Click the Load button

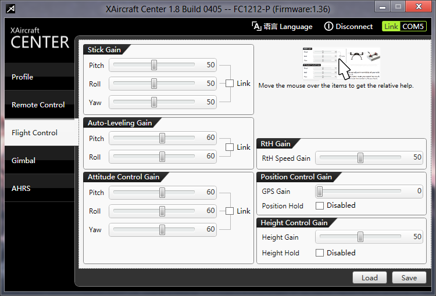click(370, 277)
